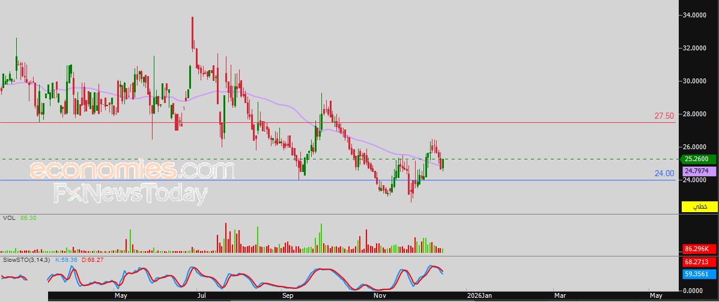Click the May marker at far right
Screen dimensions: 719x302
656,296
